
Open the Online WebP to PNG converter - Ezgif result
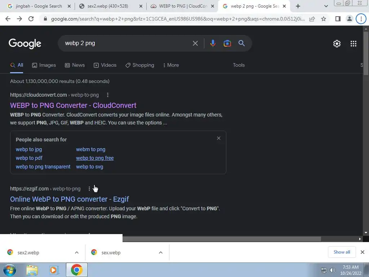70,199
